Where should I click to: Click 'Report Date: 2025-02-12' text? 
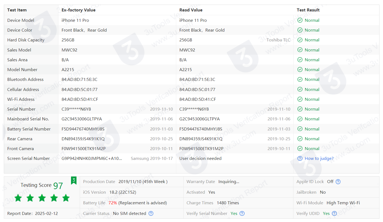pos(33,214)
